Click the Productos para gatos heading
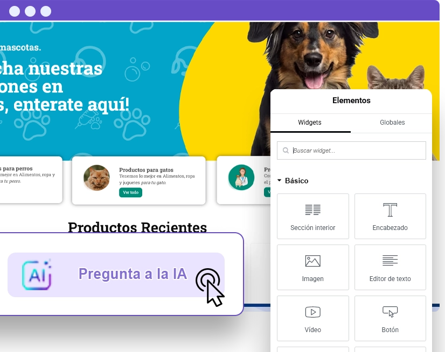This screenshot has width=445, height=352. pos(146,170)
